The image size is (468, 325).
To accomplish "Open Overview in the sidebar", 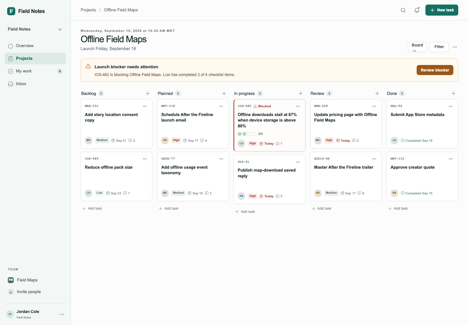I will (x=35, y=46).
